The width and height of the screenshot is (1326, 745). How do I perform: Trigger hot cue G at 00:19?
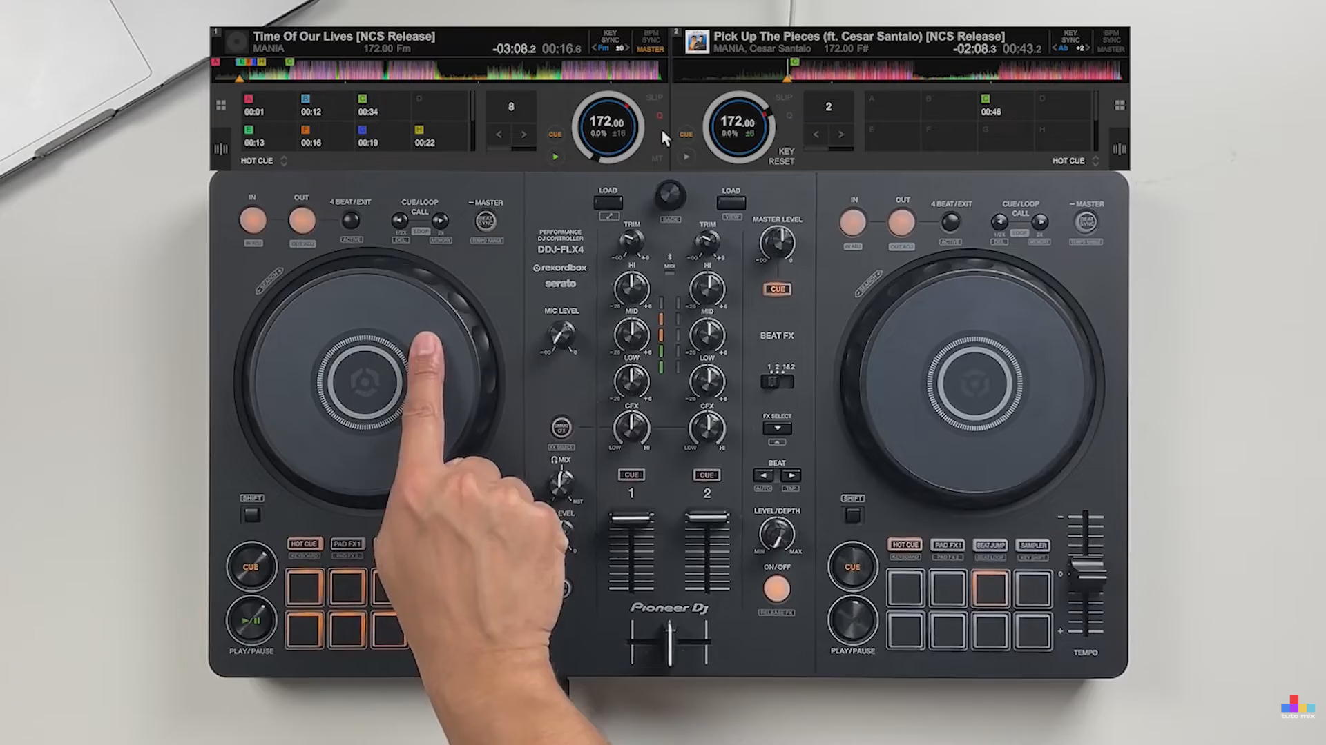click(383, 137)
